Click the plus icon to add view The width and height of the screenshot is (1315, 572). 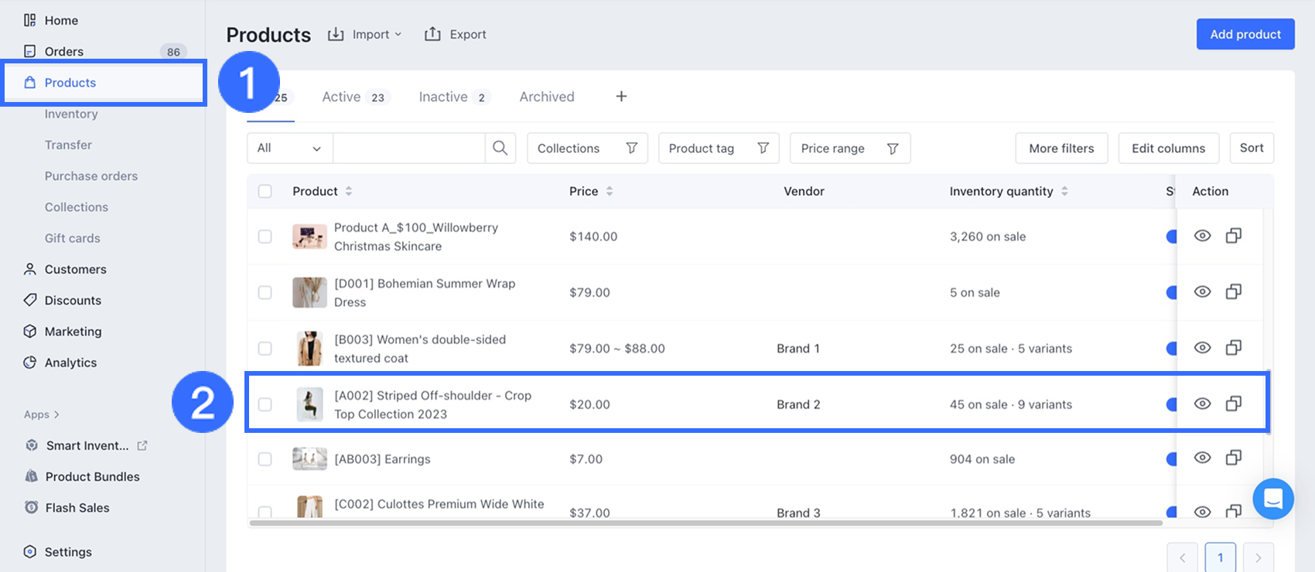click(621, 97)
